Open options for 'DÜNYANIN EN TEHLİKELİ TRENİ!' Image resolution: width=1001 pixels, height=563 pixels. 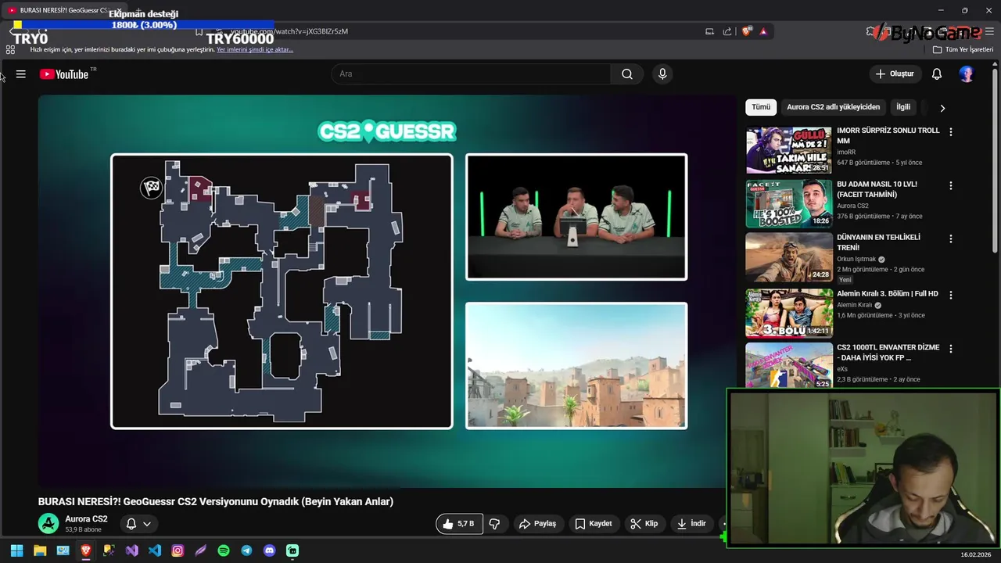pyautogui.click(x=951, y=238)
